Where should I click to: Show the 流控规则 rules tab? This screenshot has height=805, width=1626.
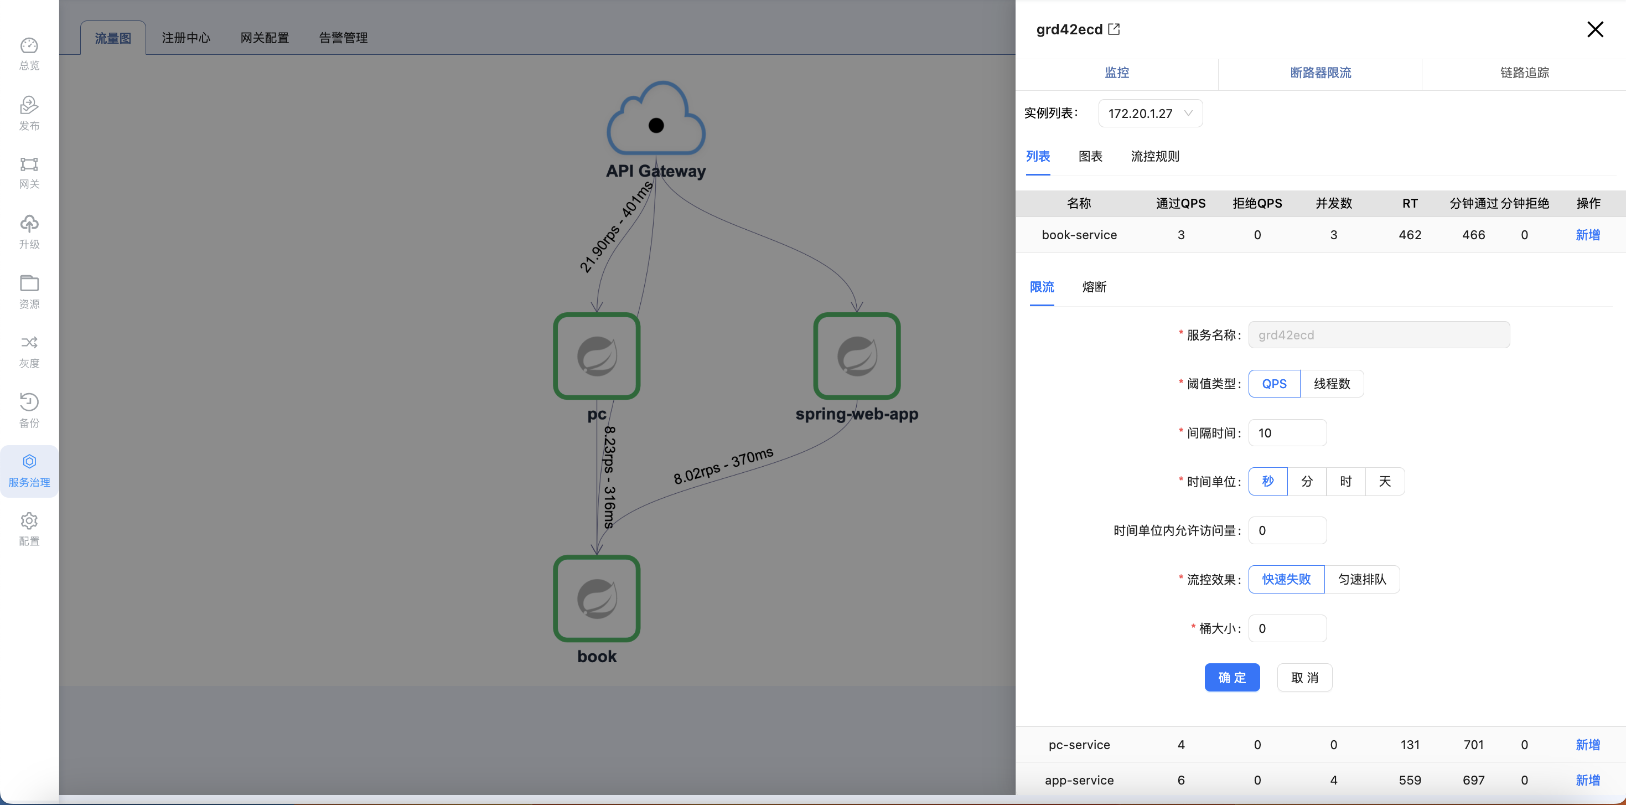[1155, 157]
